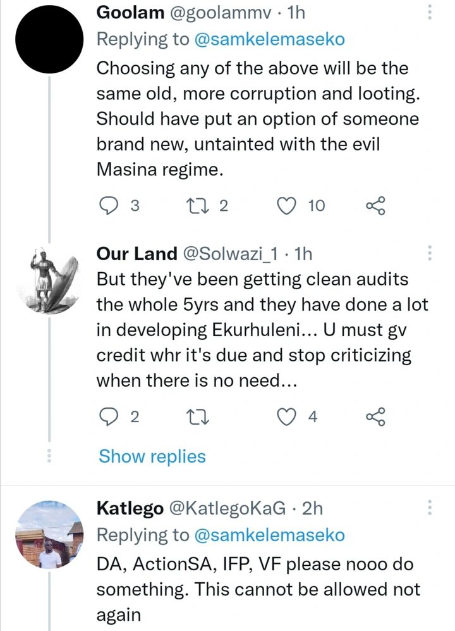Like Our Land's tweet with heart icon
The height and width of the screenshot is (631, 455).
(287, 416)
